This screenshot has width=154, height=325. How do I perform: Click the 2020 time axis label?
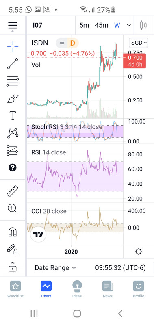71,252
